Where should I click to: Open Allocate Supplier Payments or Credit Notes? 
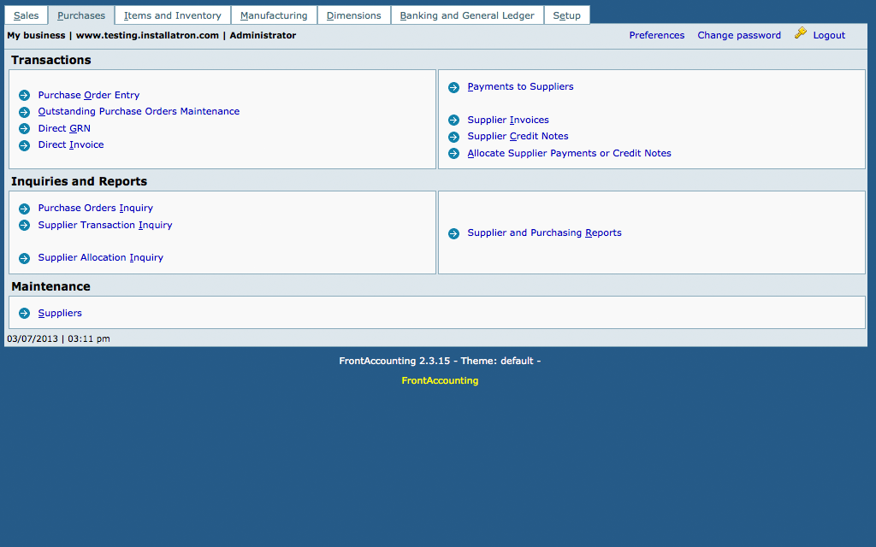point(569,154)
